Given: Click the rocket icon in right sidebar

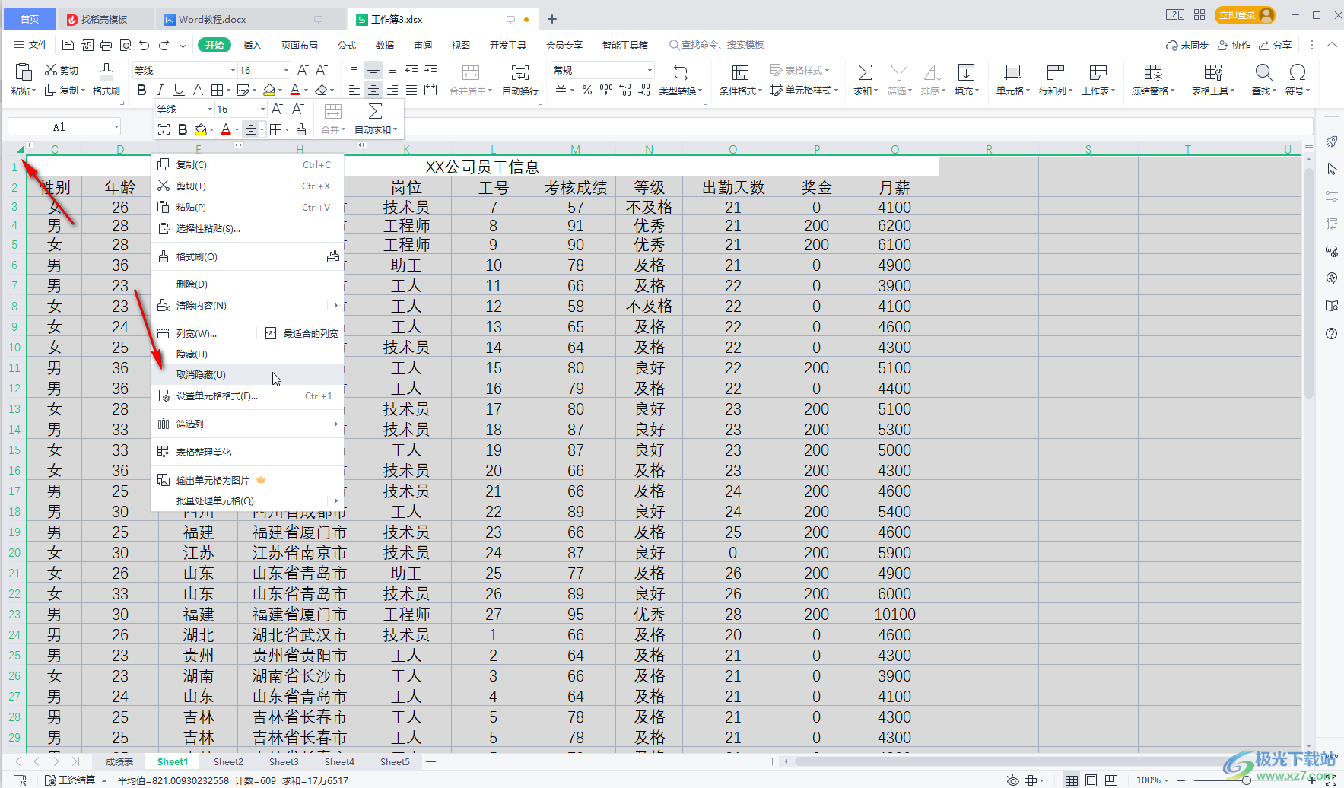Looking at the screenshot, I should (1332, 141).
